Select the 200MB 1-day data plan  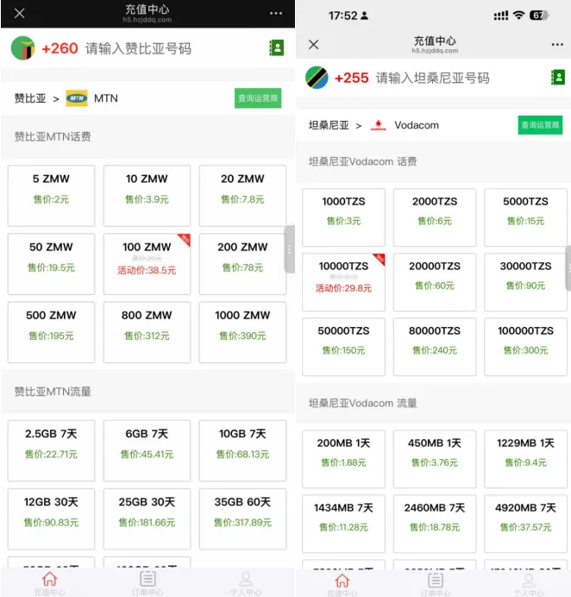344,459
